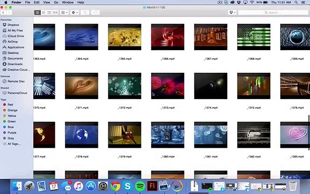Open the item arrangement dropdown
The height and width of the screenshot is (194, 310).
tap(65, 12)
